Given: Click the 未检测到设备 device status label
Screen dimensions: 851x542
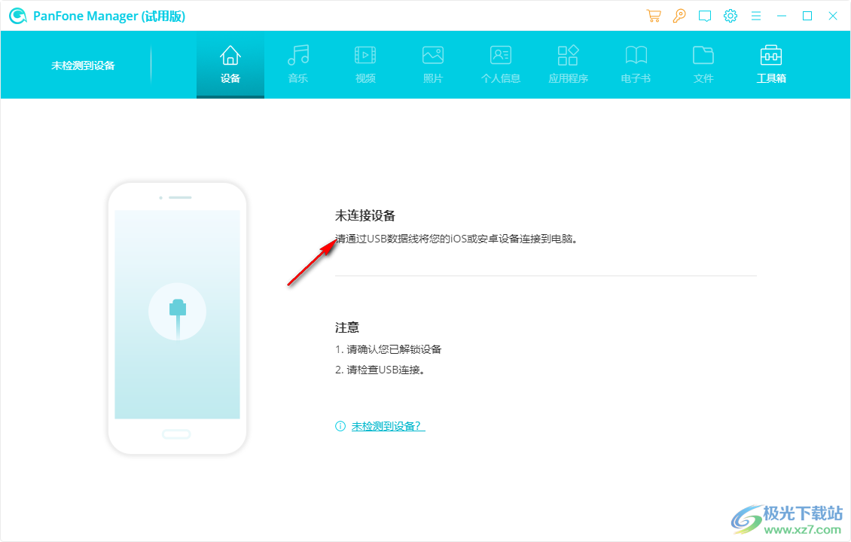Looking at the screenshot, I should coord(83,65).
